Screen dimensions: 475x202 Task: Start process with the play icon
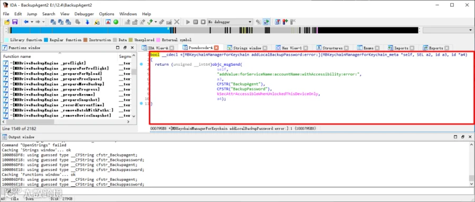pos(188,22)
